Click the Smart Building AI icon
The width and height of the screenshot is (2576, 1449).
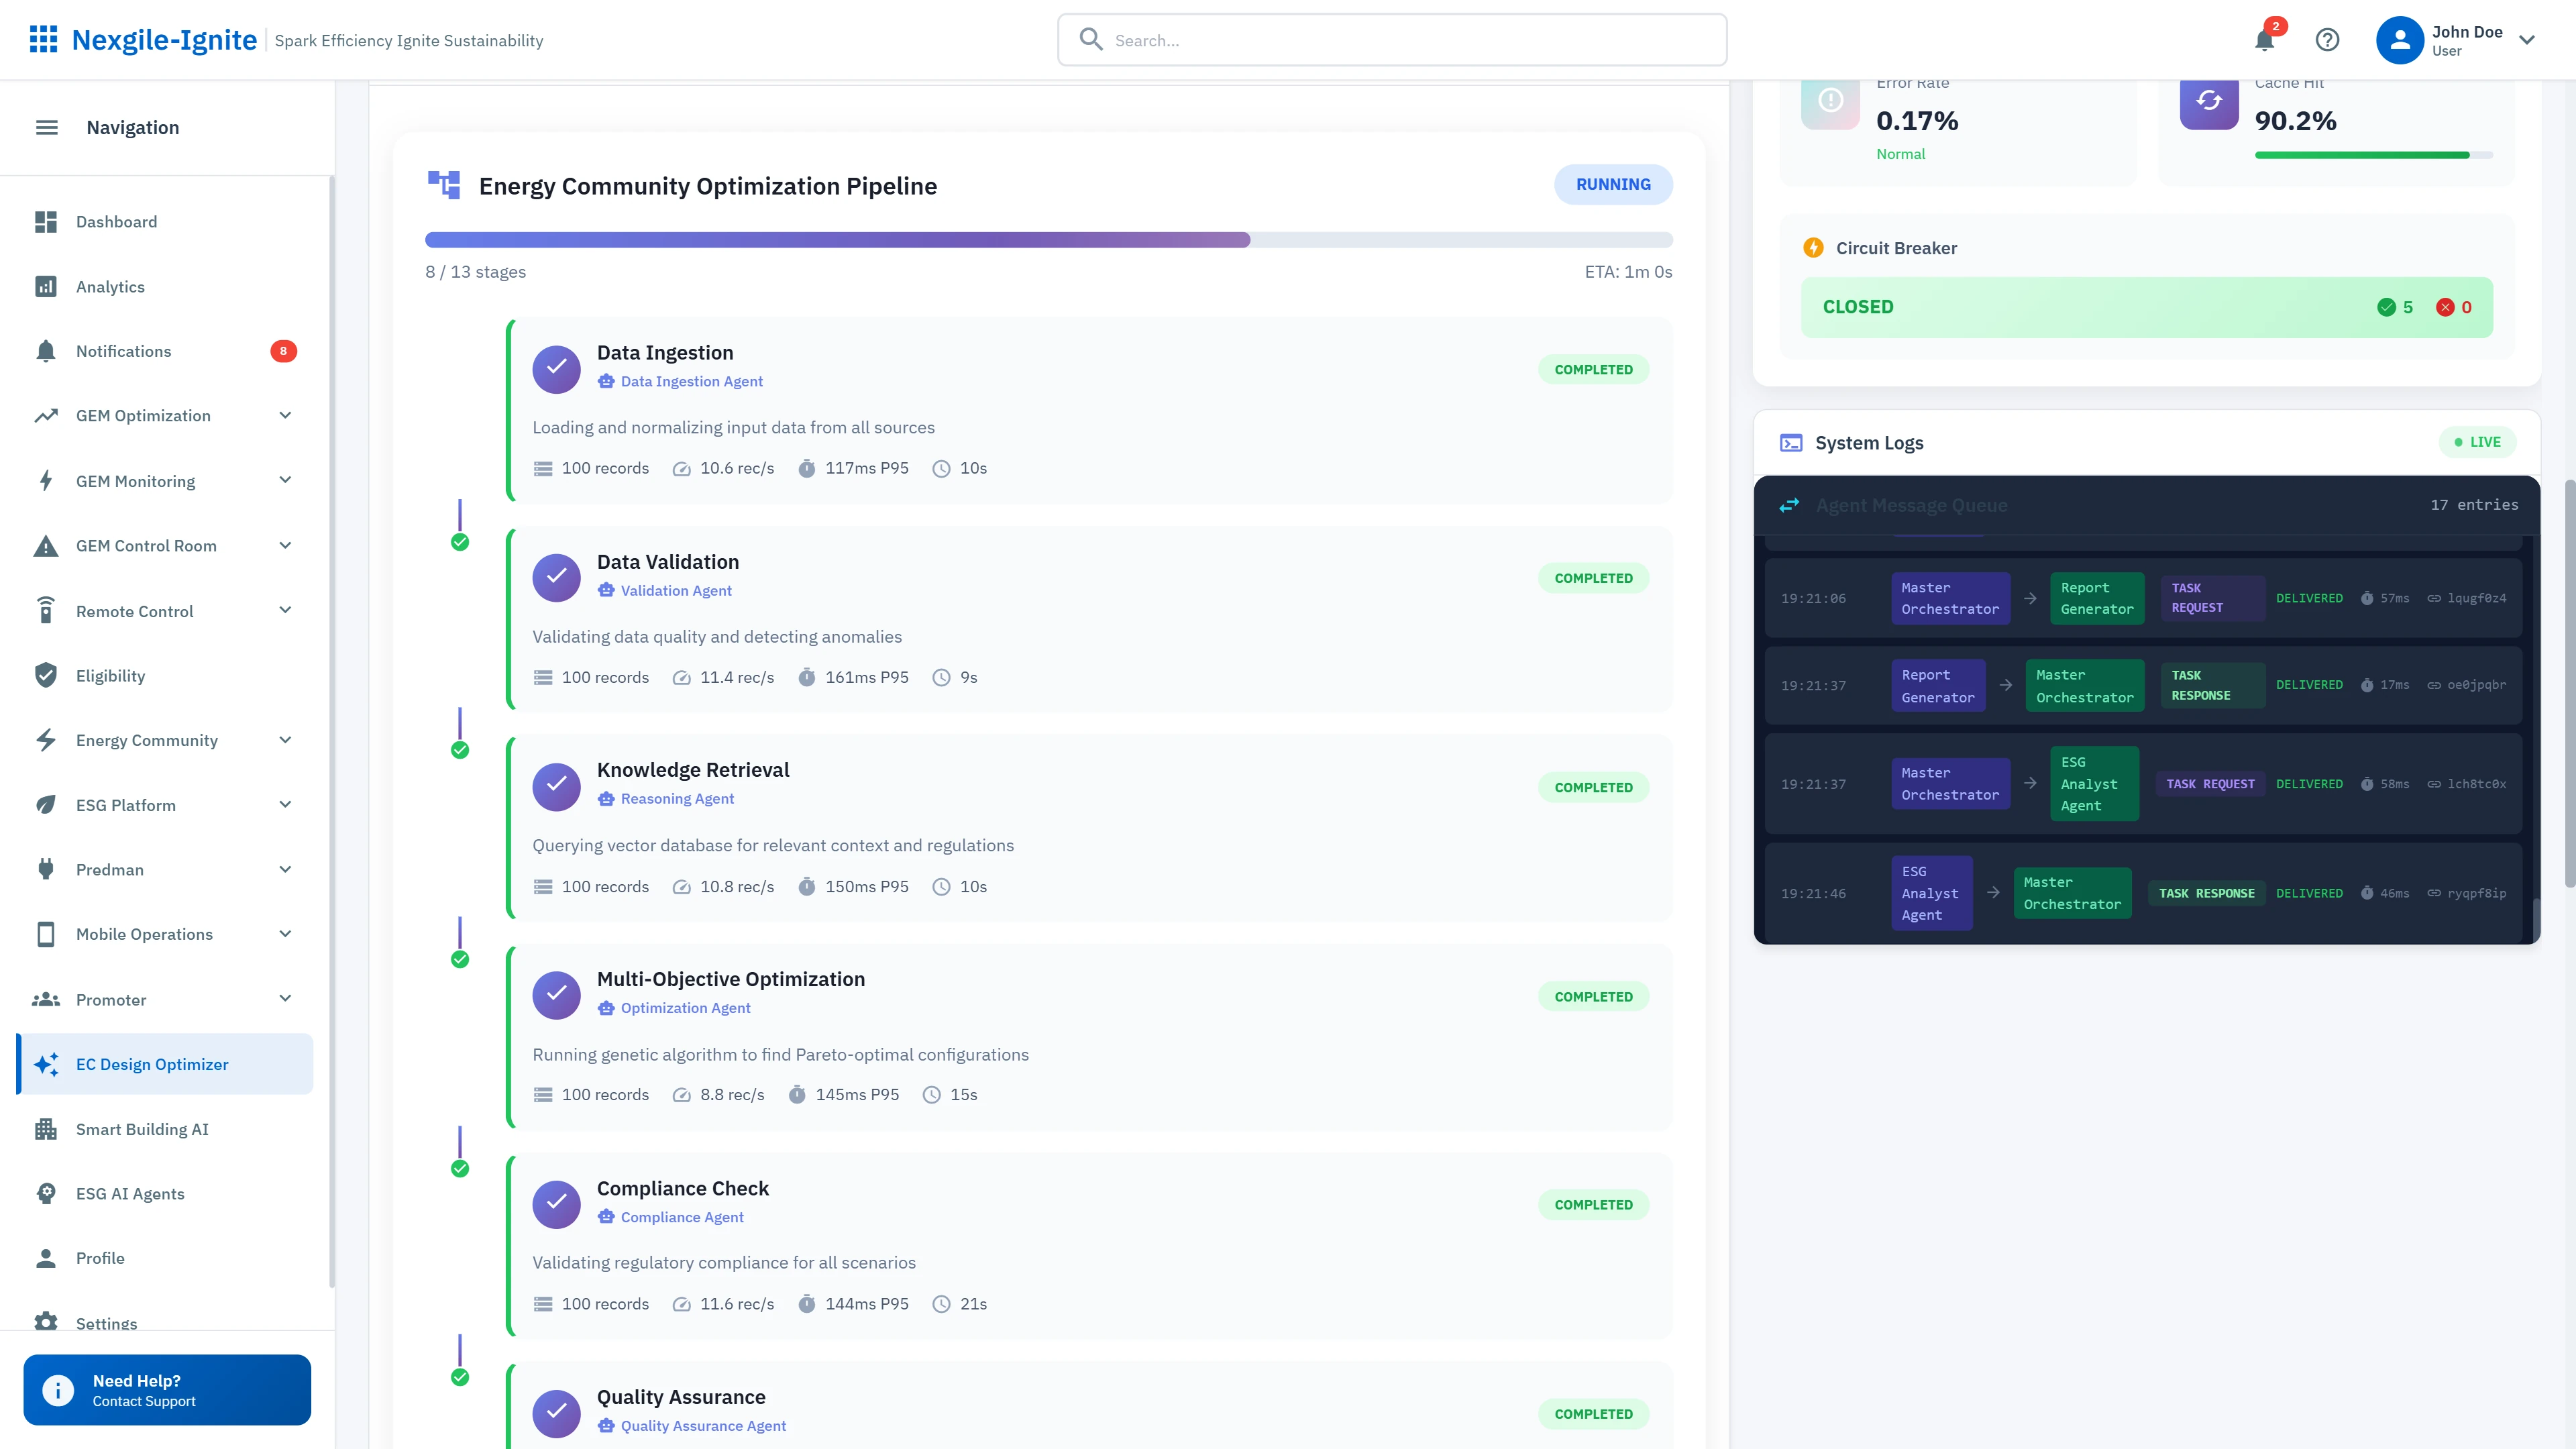47,1129
